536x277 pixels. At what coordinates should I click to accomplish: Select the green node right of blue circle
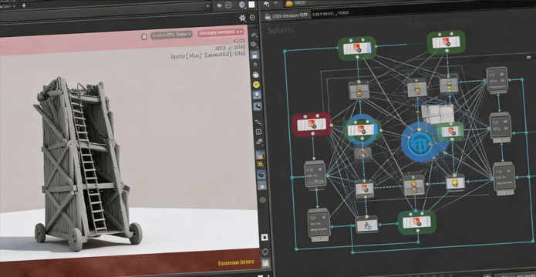tap(450, 132)
